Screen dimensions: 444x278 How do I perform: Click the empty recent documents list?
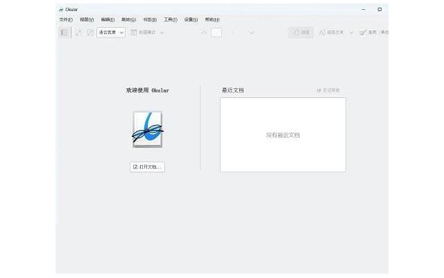pyautogui.click(x=283, y=135)
